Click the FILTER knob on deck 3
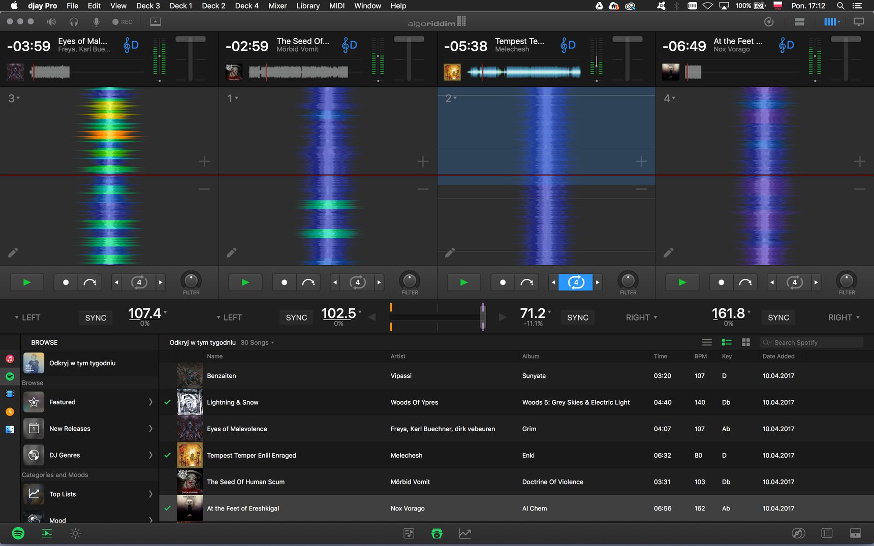 pyautogui.click(x=191, y=280)
